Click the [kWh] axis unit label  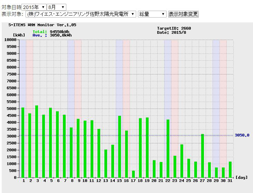19,35
